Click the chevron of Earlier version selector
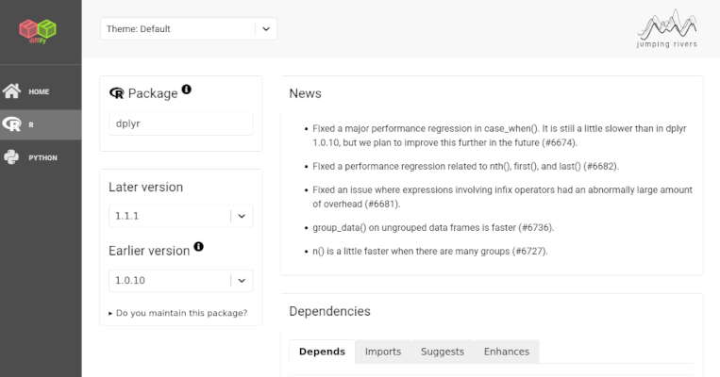 pos(242,280)
